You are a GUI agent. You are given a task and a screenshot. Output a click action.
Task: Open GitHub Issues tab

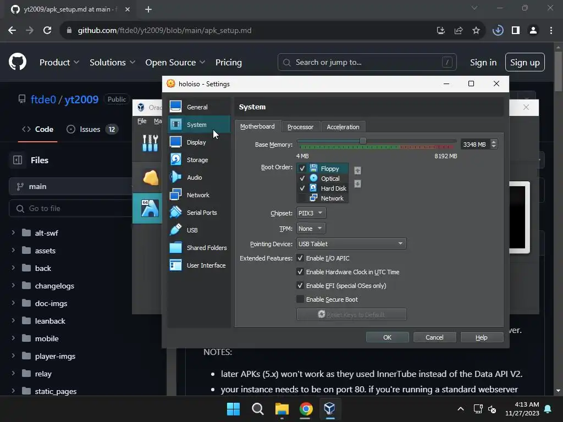pos(92,129)
